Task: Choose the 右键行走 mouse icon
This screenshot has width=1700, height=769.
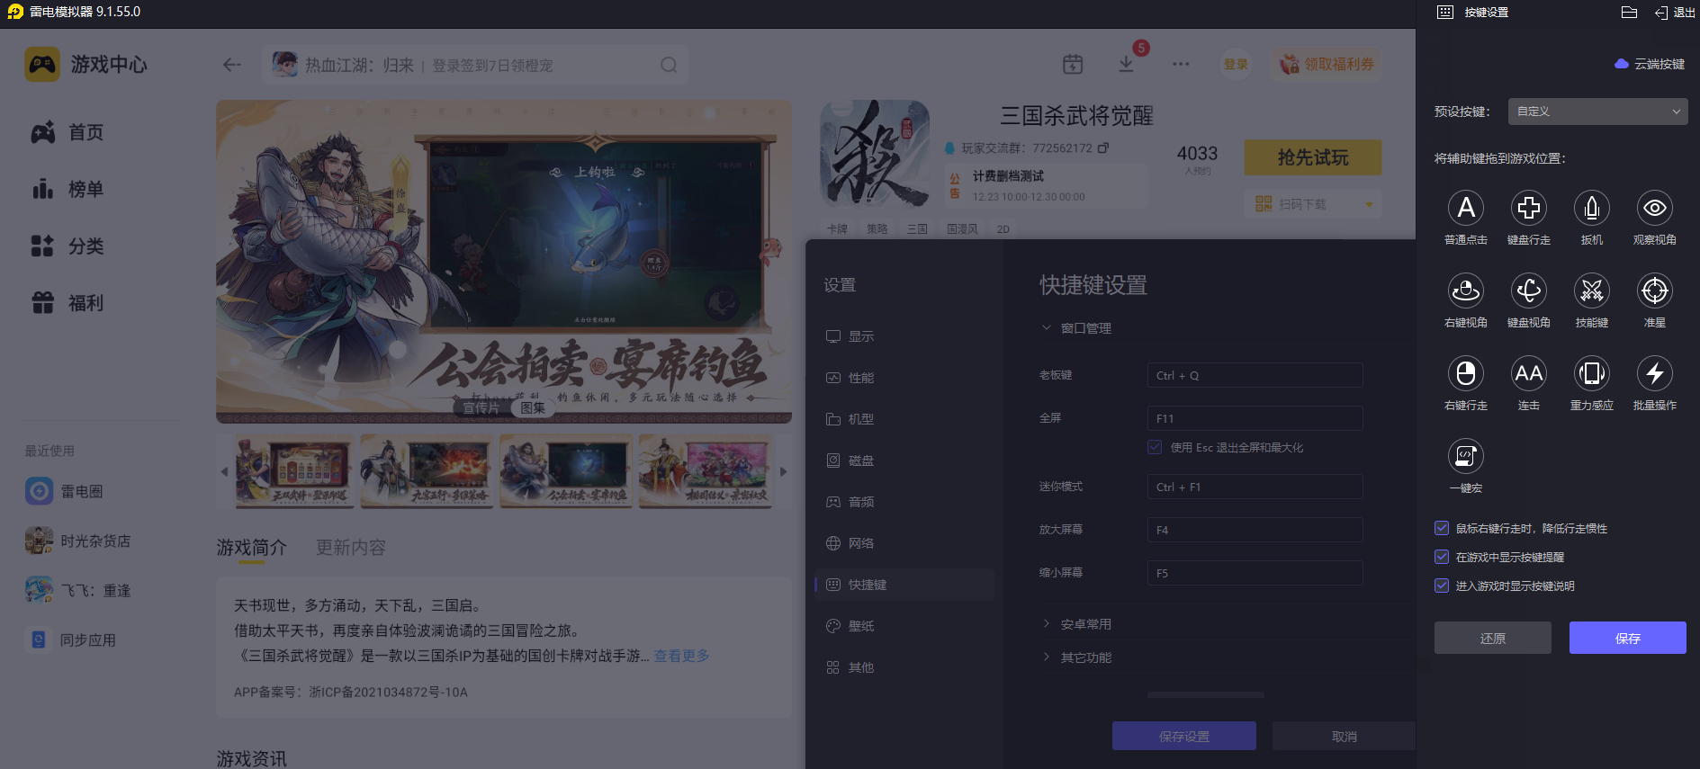Action: (x=1466, y=374)
